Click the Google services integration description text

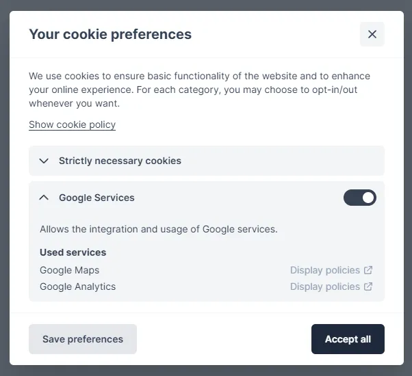click(x=158, y=229)
